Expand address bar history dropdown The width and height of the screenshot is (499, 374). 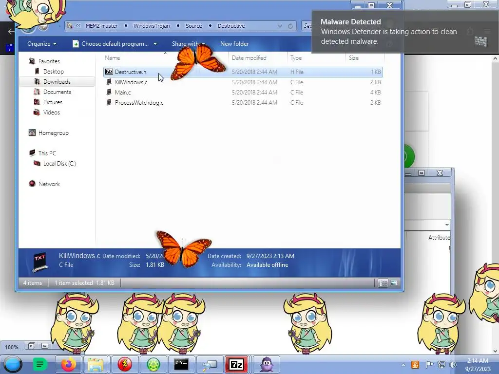[x=280, y=26]
